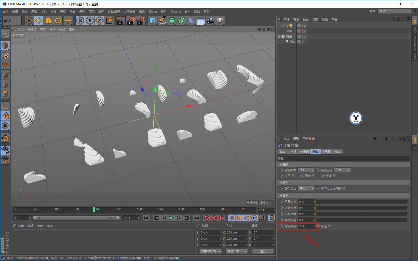This screenshot has height=261, width=418.
Task: Open the 界面 layout dropdown
Action: (395, 11)
